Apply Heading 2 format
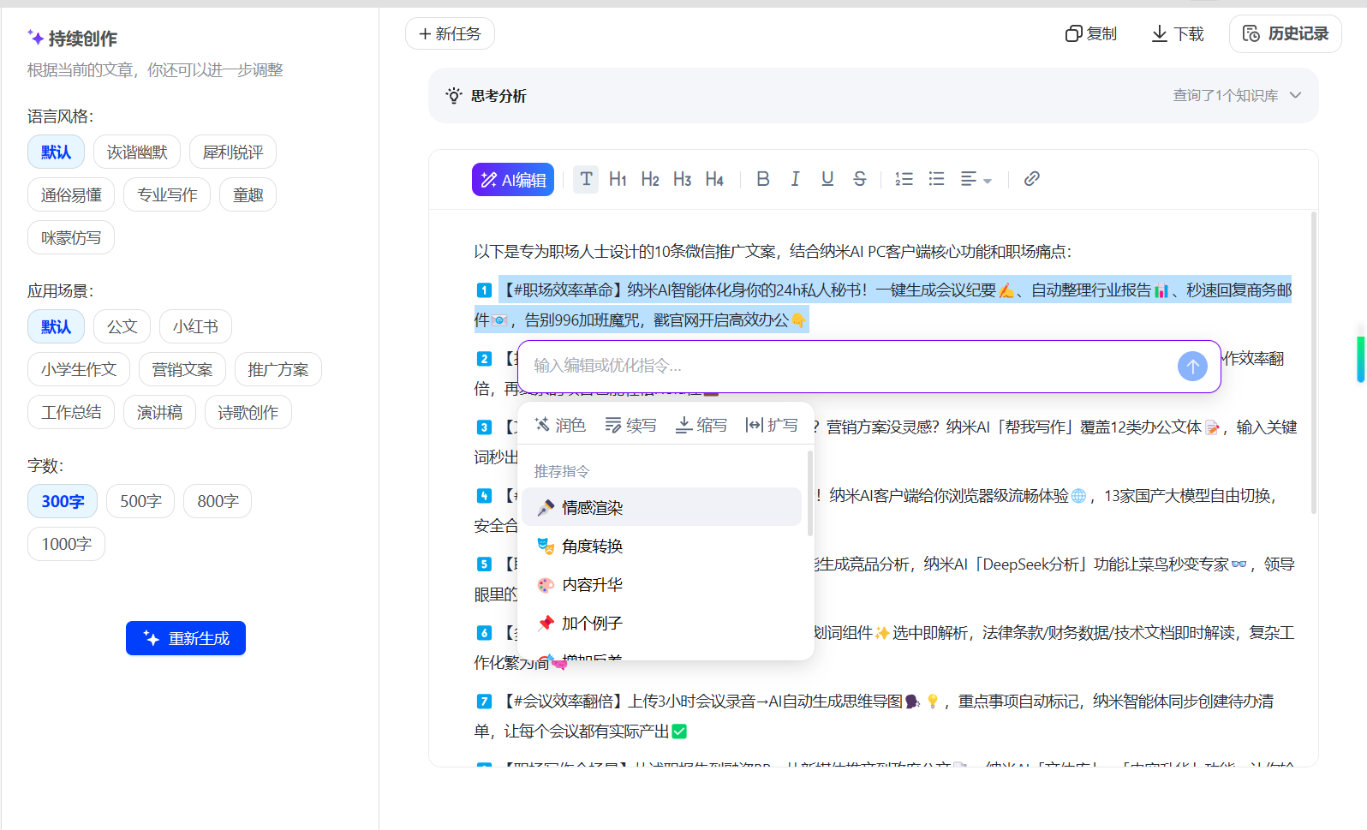 click(x=650, y=179)
